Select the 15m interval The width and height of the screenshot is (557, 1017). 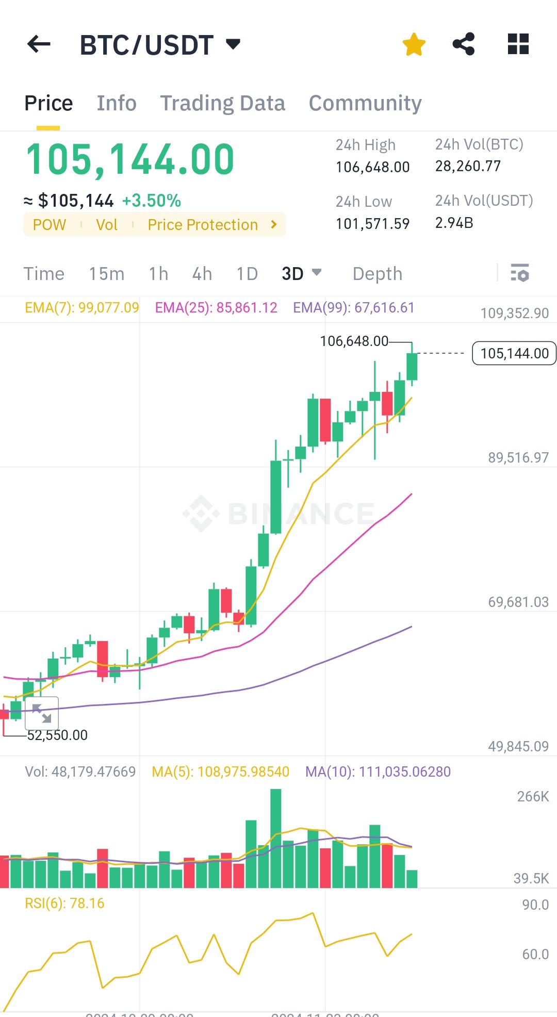tap(106, 274)
